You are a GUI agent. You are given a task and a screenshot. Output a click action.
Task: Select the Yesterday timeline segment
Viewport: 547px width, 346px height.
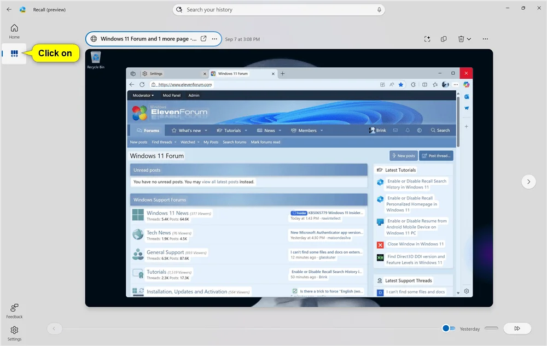point(491,328)
